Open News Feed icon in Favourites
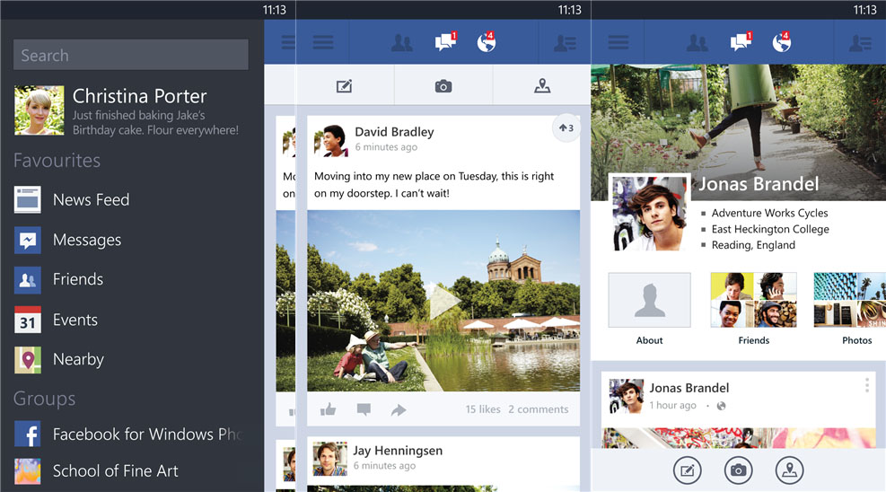886x492 pixels. coord(28,199)
